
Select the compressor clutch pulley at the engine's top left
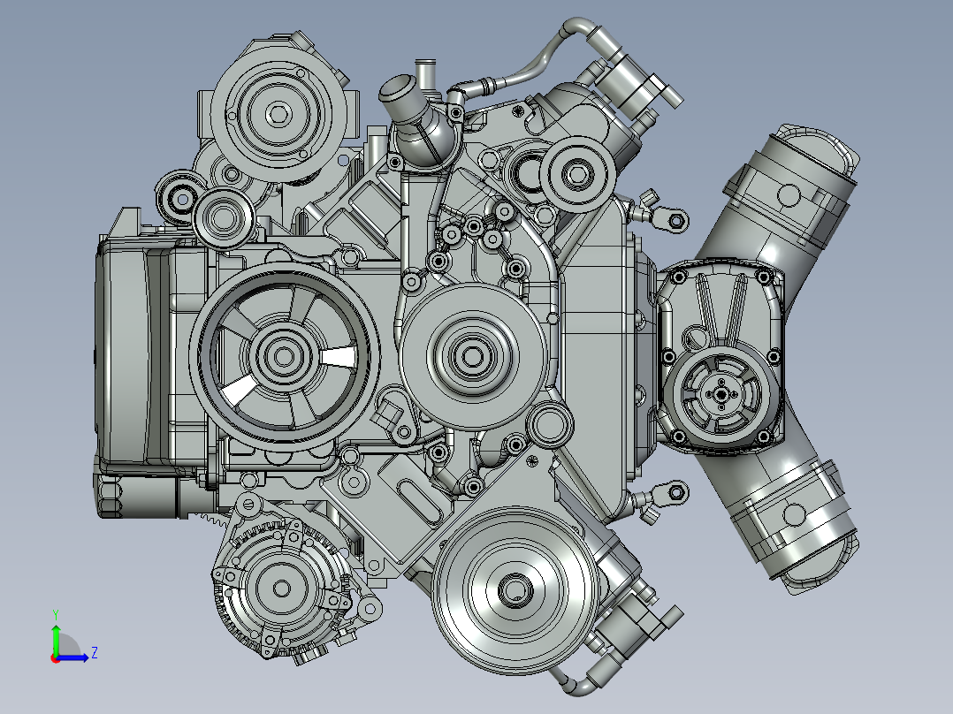coord(279,114)
